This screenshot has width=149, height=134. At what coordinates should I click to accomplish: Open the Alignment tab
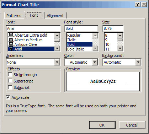point(55,16)
